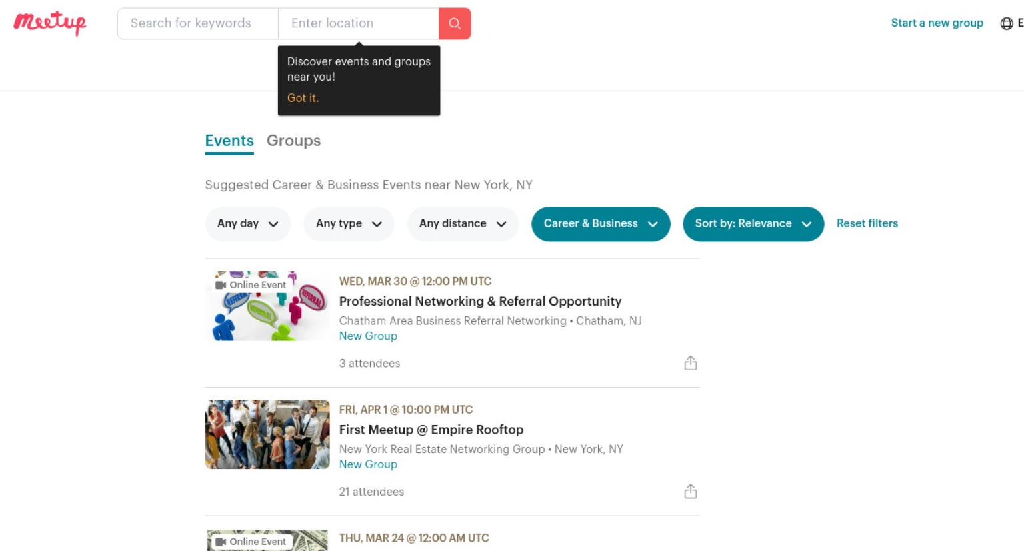Click Start a new group
The height and width of the screenshot is (551, 1024).
(x=937, y=23)
